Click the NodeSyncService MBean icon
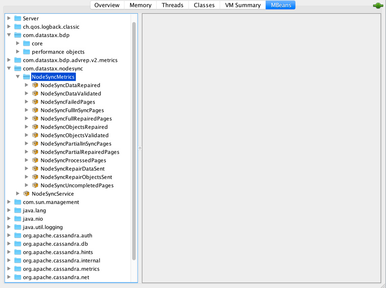The image size is (386, 288). (x=26, y=194)
